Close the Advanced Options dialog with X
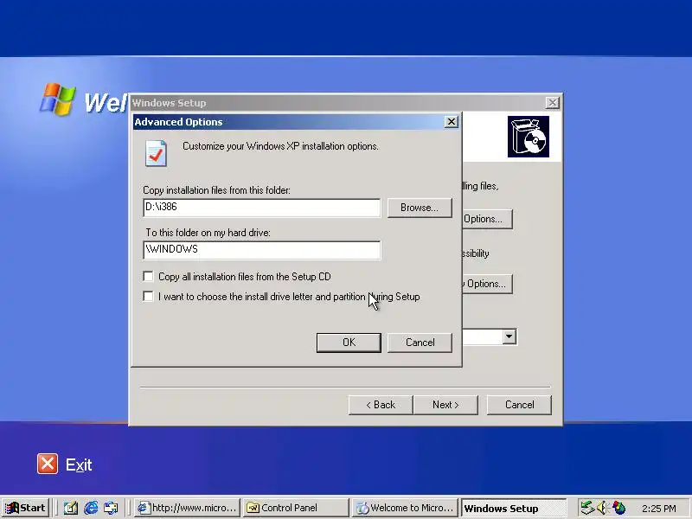This screenshot has height=519, width=692. [x=451, y=122]
